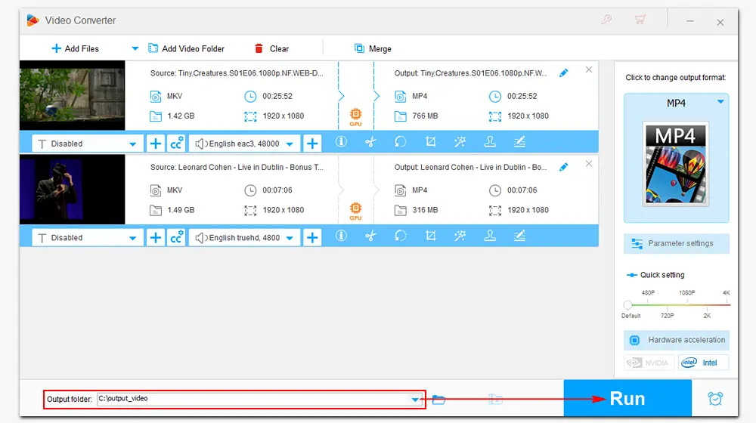Viewport: 756px width, 423px height.
Task: Open watermark tool for Leonard Cohen video
Action: click(x=490, y=236)
